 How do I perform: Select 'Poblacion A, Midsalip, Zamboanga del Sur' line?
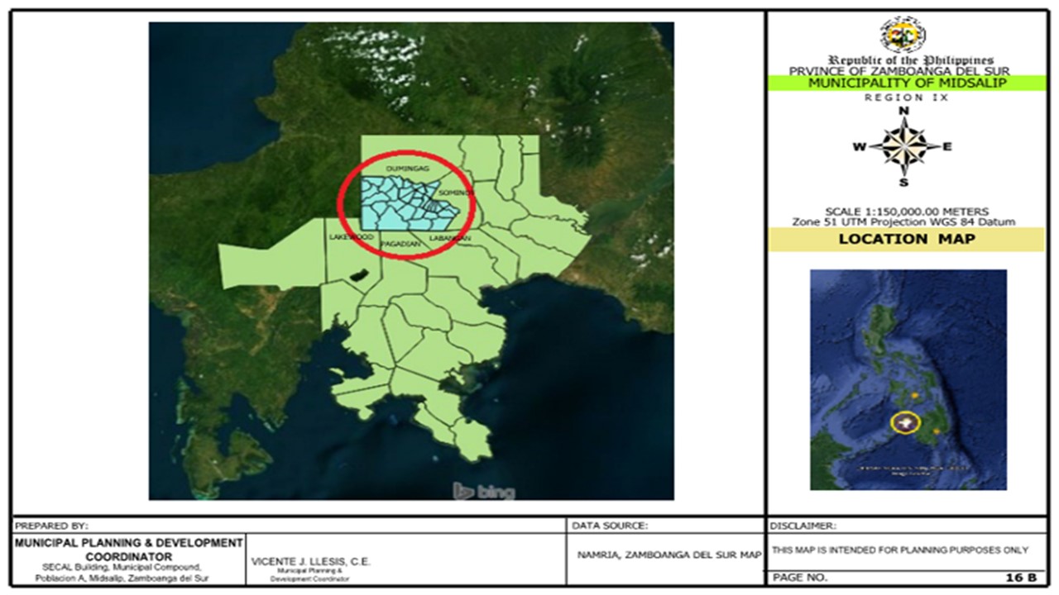coord(122,578)
